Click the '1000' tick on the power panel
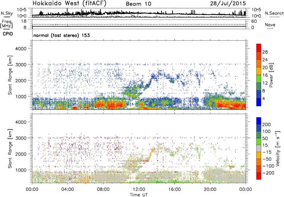Viewport: 284px width, 197px height. [21, 97]
